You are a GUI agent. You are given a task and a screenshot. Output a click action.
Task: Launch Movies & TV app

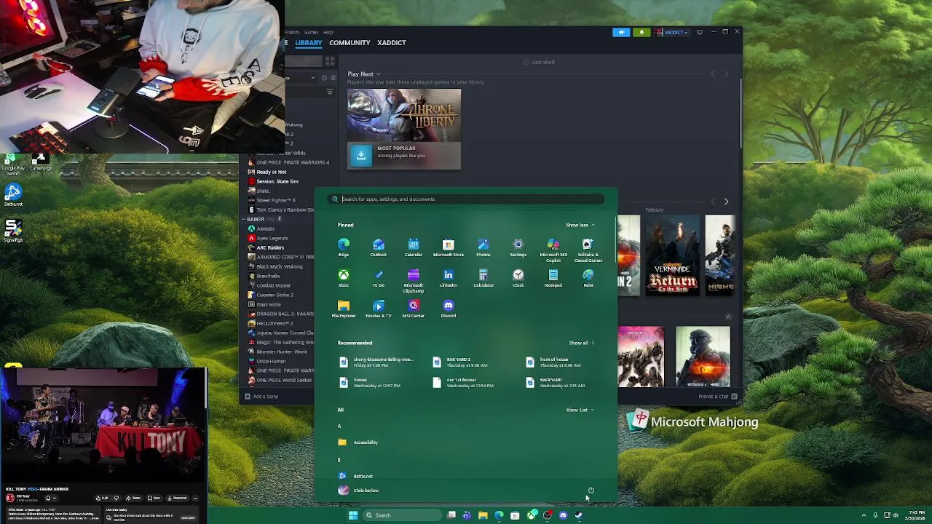(x=379, y=309)
